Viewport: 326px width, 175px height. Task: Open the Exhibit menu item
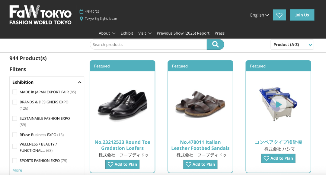click(127, 33)
